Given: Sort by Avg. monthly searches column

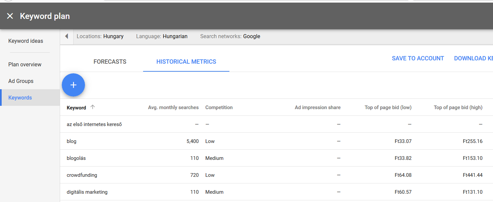Looking at the screenshot, I should pyautogui.click(x=173, y=107).
